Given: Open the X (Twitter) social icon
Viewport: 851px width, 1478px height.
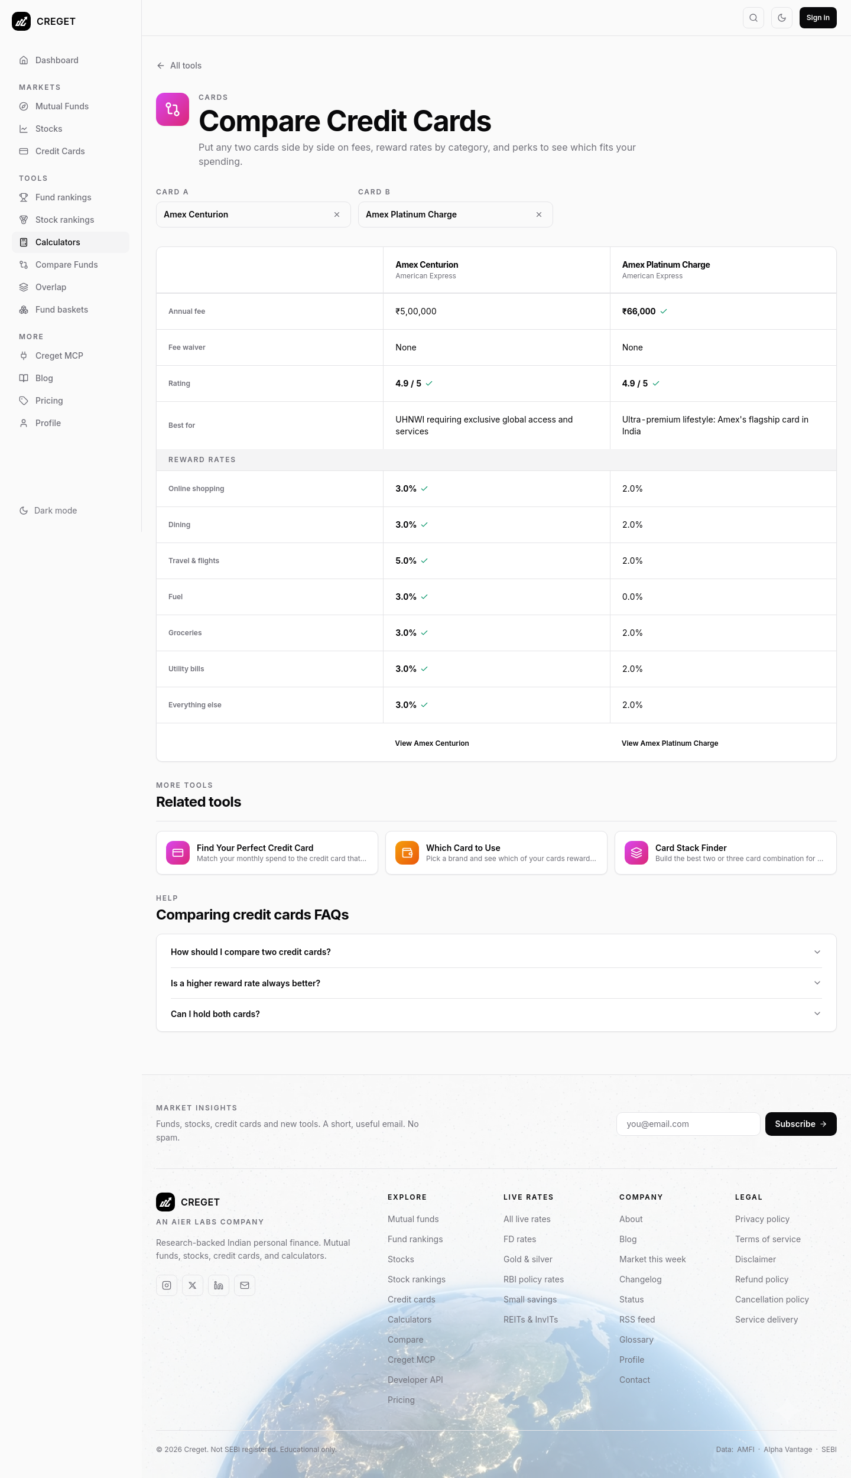Looking at the screenshot, I should (193, 1285).
